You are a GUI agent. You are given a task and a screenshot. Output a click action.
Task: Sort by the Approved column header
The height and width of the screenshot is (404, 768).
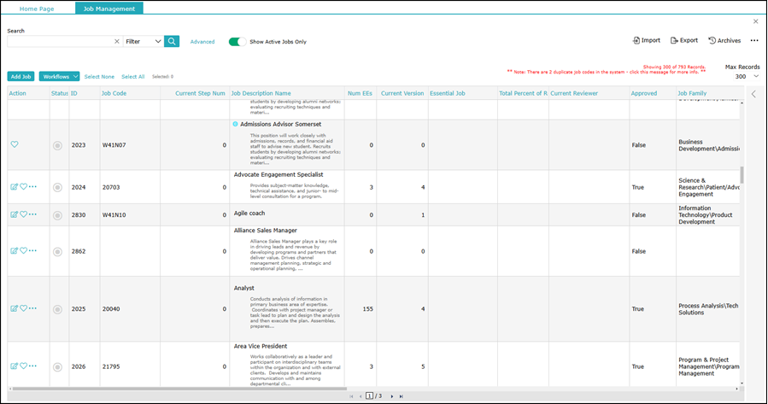point(643,93)
